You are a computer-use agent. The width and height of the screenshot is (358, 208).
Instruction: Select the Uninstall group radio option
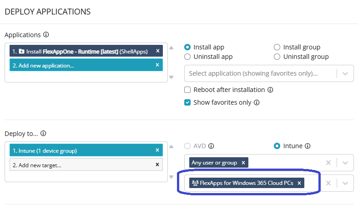click(277, 57)
